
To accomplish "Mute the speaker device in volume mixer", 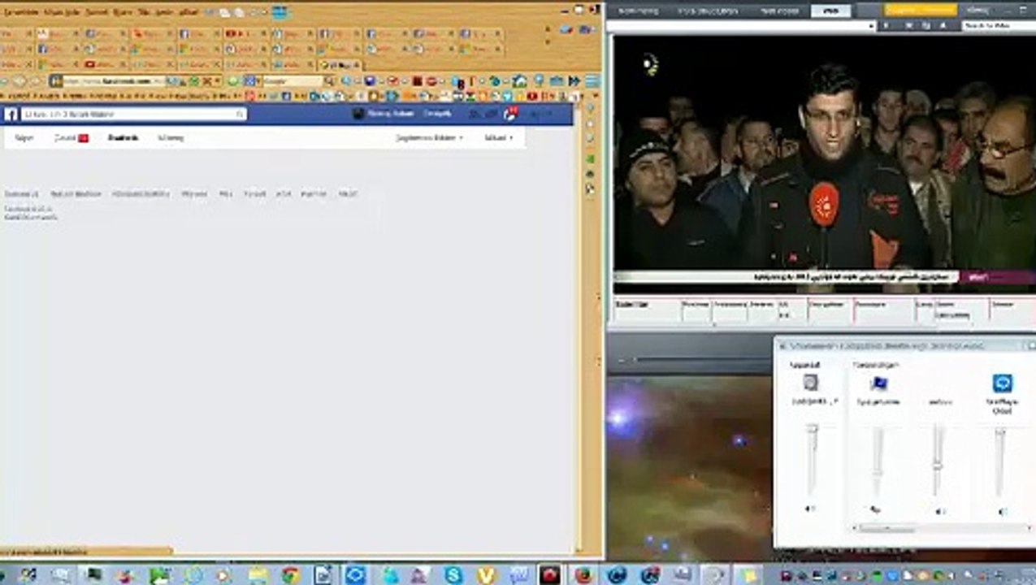I will [x=810, y=509].
